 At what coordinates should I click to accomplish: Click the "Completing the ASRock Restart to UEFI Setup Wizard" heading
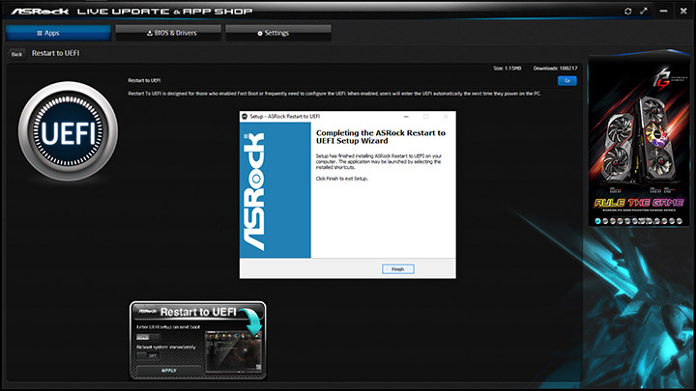click(381, 136)
